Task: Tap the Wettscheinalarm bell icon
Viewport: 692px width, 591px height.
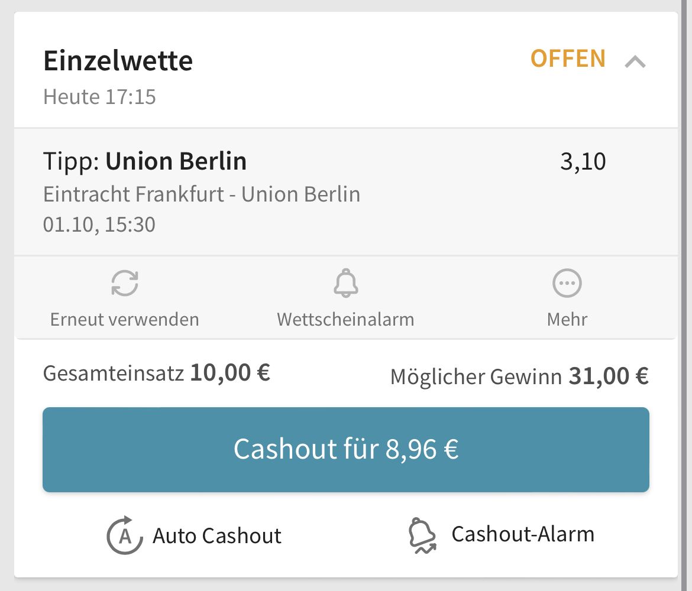Action: coord(345,282)
